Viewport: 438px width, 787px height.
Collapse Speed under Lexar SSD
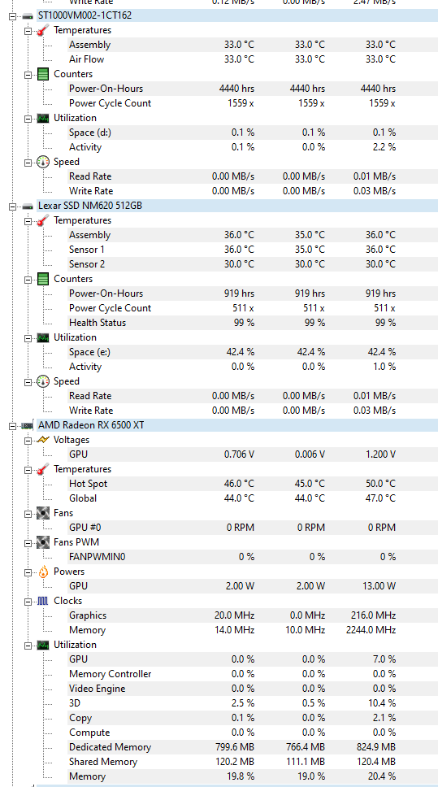[28, 381]
